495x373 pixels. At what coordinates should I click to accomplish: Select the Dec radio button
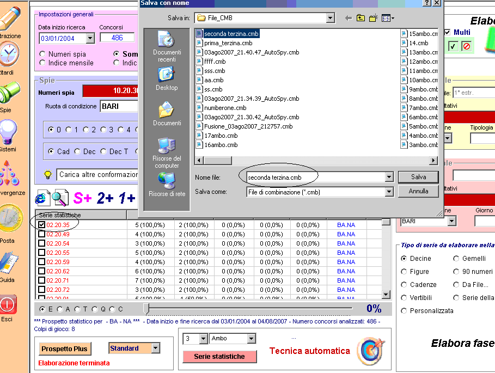(x=77, y=151)
